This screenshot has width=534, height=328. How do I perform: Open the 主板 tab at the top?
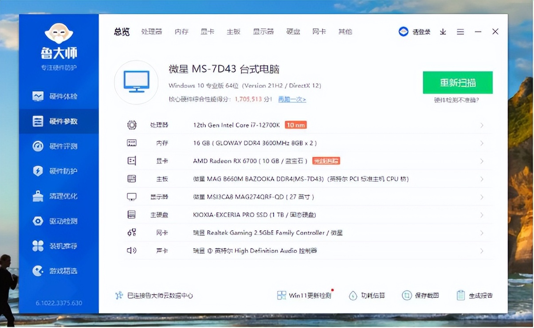pyautogui.click(x=233, y=31)
